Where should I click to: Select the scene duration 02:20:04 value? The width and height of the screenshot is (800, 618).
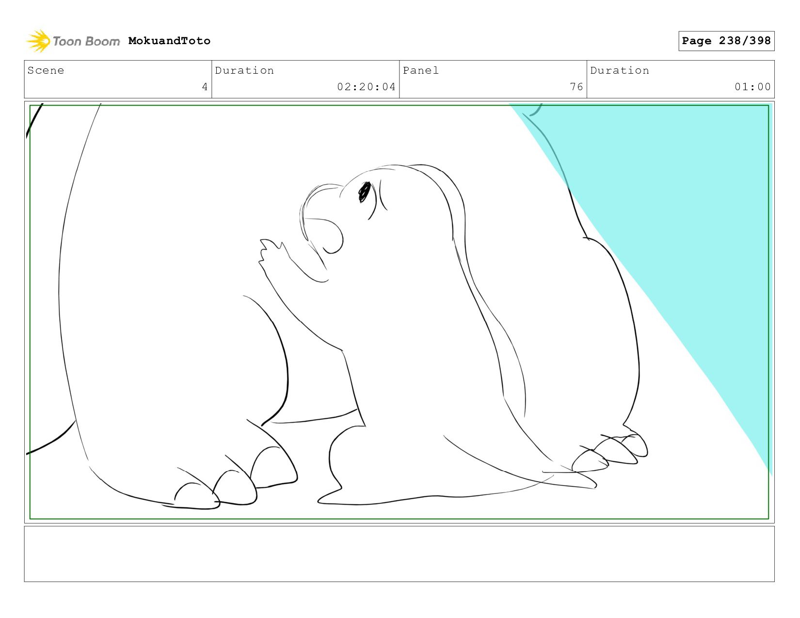367,87
